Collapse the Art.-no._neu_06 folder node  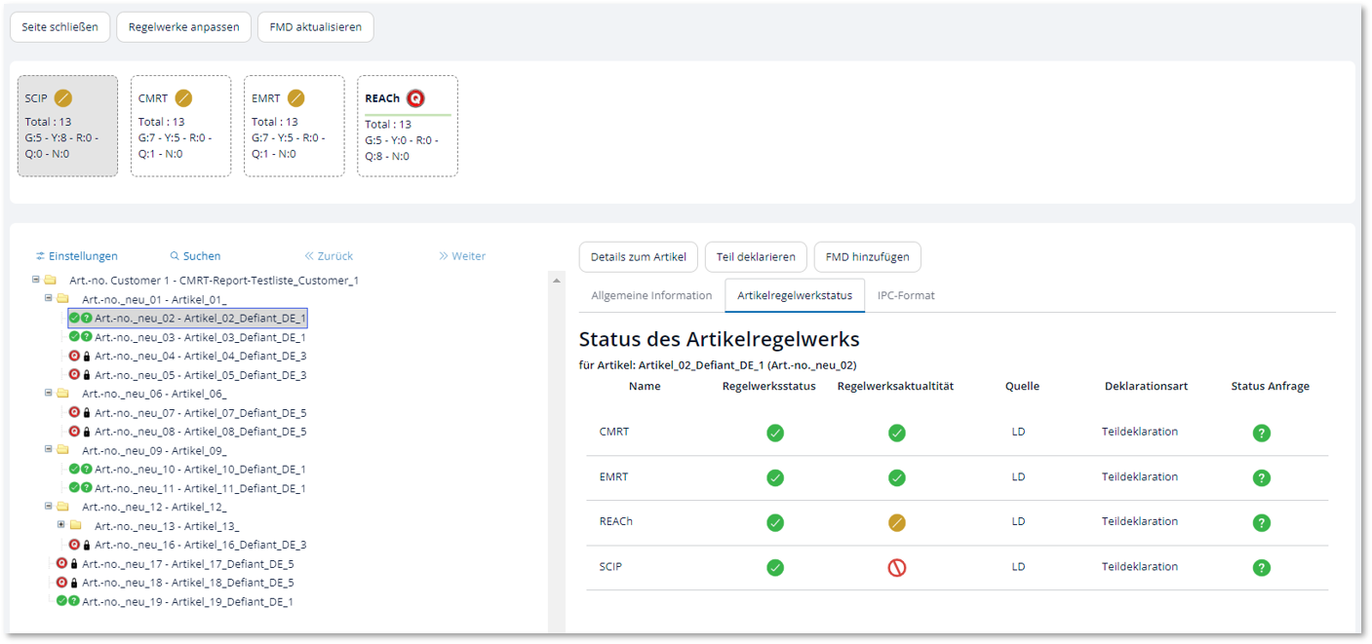coord(49,394)
